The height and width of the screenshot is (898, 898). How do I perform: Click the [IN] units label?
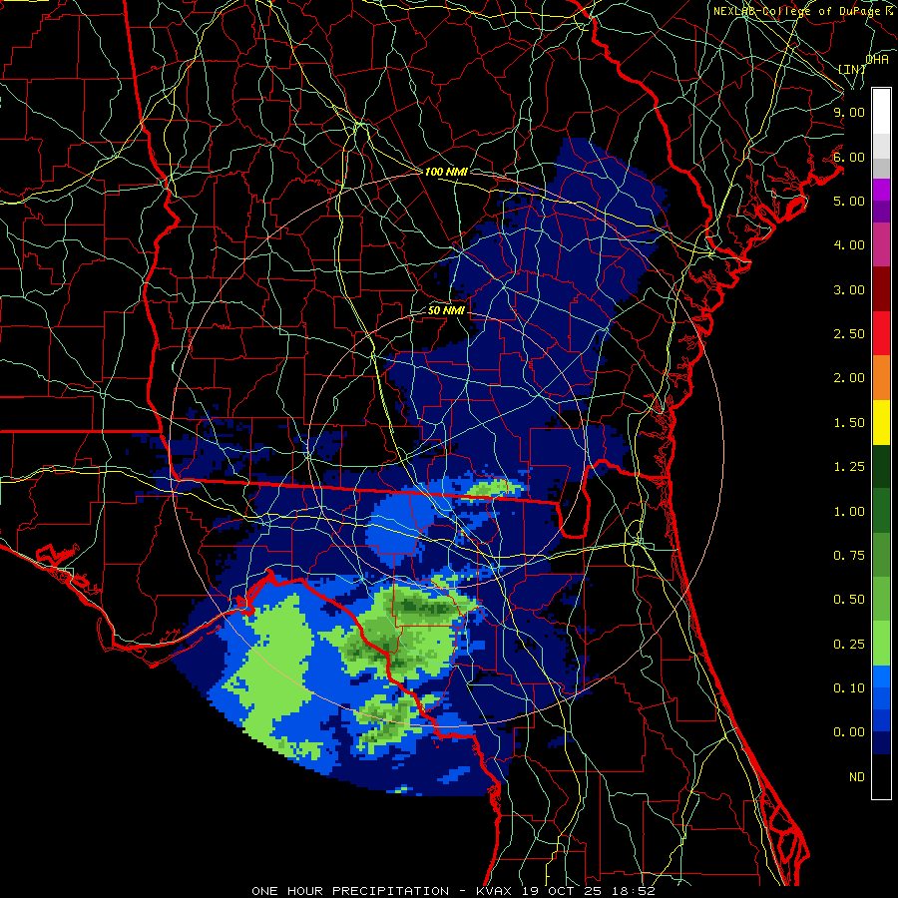click(x=852, y=69)
